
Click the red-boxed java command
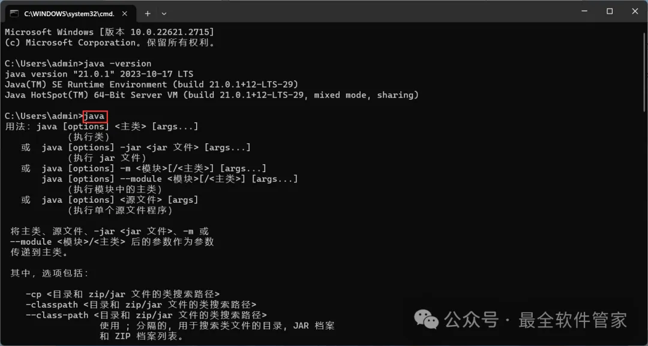pyautogui.click(x=95, y=116)
